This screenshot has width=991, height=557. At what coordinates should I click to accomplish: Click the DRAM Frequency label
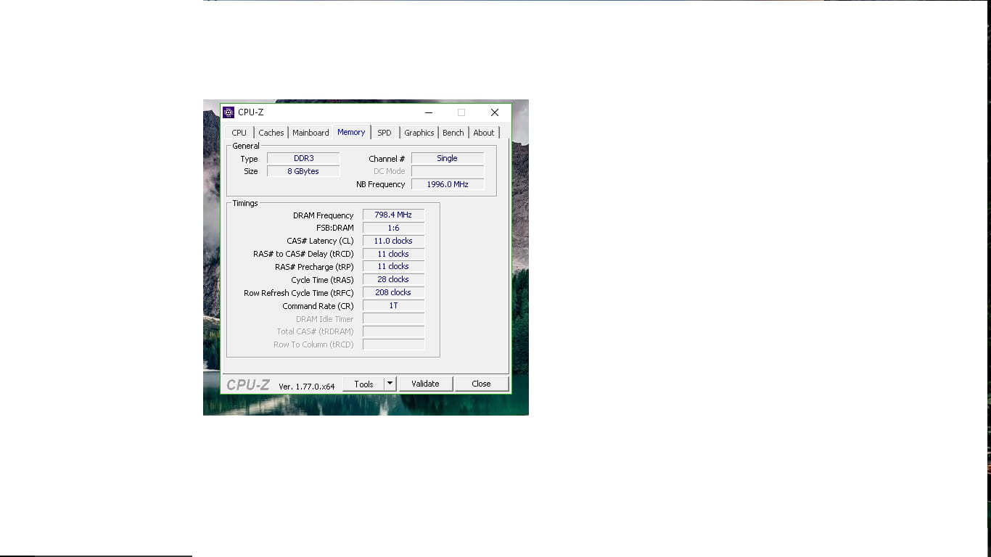click(x=324, y=215)
